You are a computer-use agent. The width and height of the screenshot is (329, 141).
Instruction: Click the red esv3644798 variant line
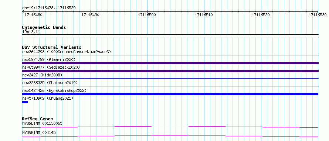point(170,55)
